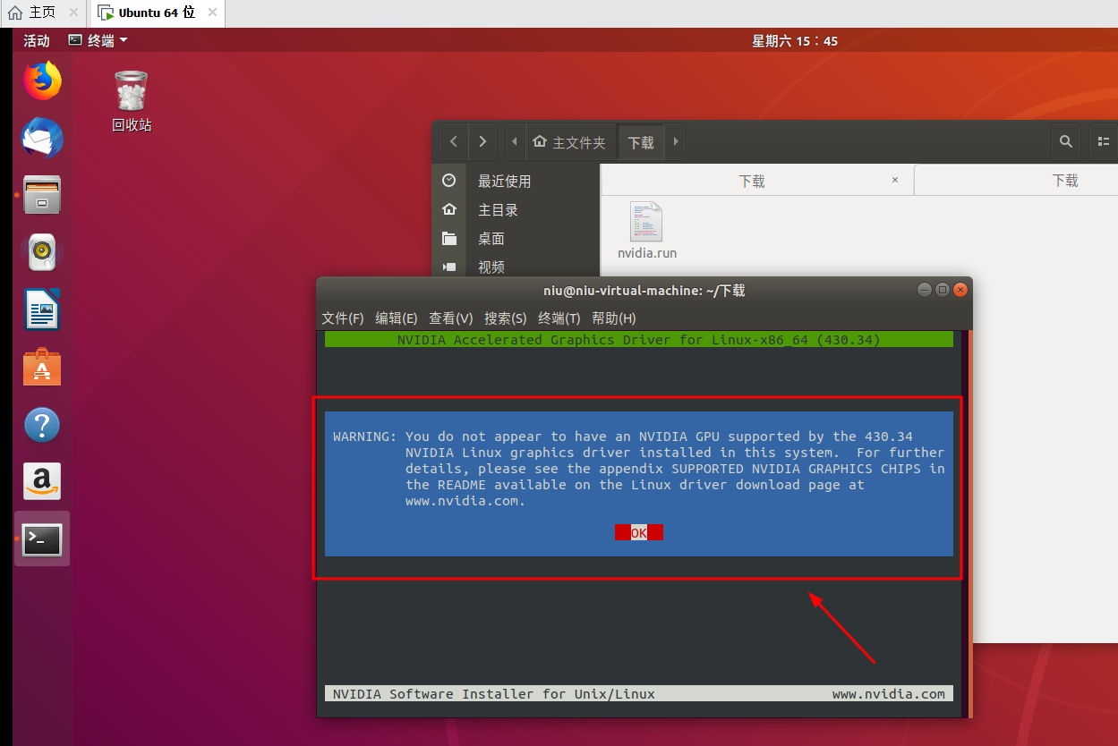Click the NVIDIA Accelerated Graphics Driver header

[x=639, y=340]
